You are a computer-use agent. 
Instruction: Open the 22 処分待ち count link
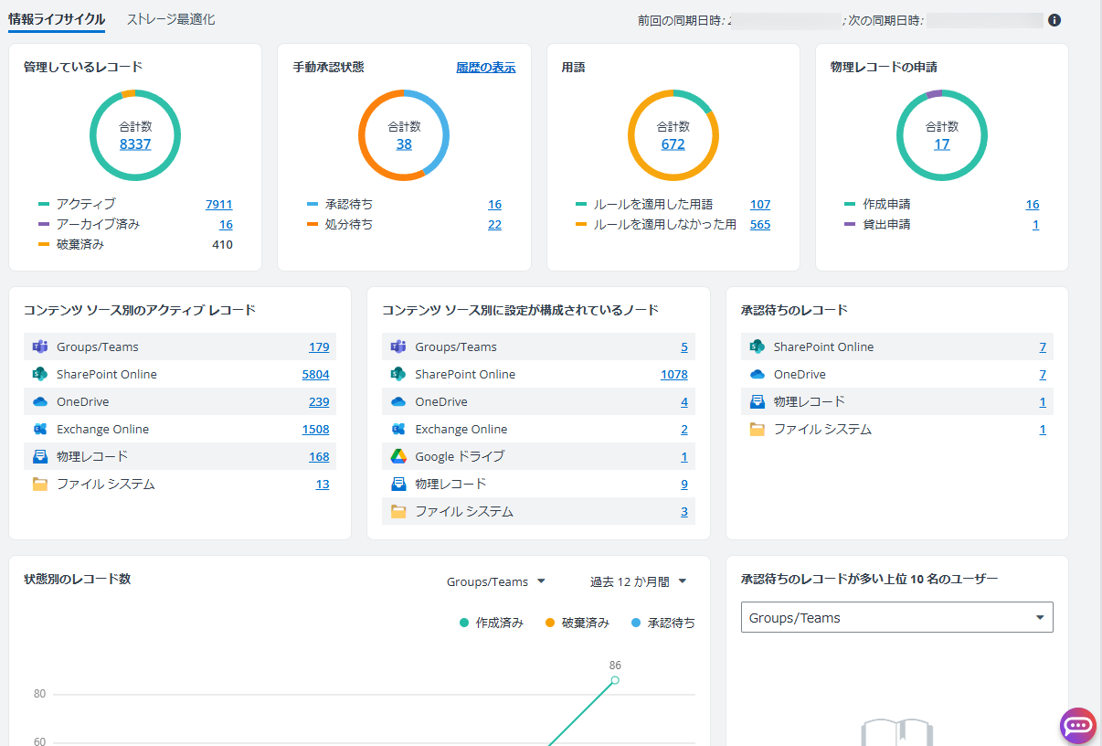pyautogui.click(x=494, y=224)
